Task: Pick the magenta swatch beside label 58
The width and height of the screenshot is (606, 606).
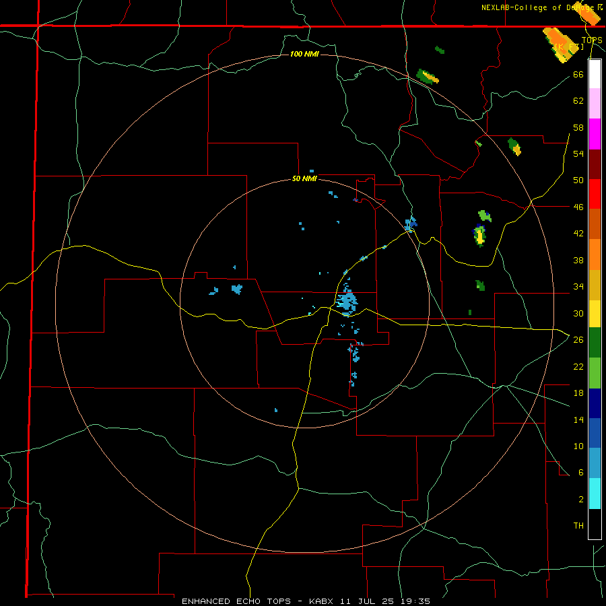Action: click(595, 134)
